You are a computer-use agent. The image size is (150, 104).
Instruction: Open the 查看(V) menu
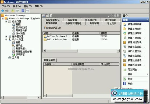point(28,6)
